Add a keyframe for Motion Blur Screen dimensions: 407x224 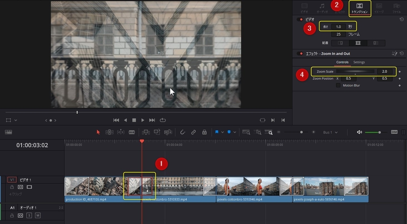[x=400, y=85]
